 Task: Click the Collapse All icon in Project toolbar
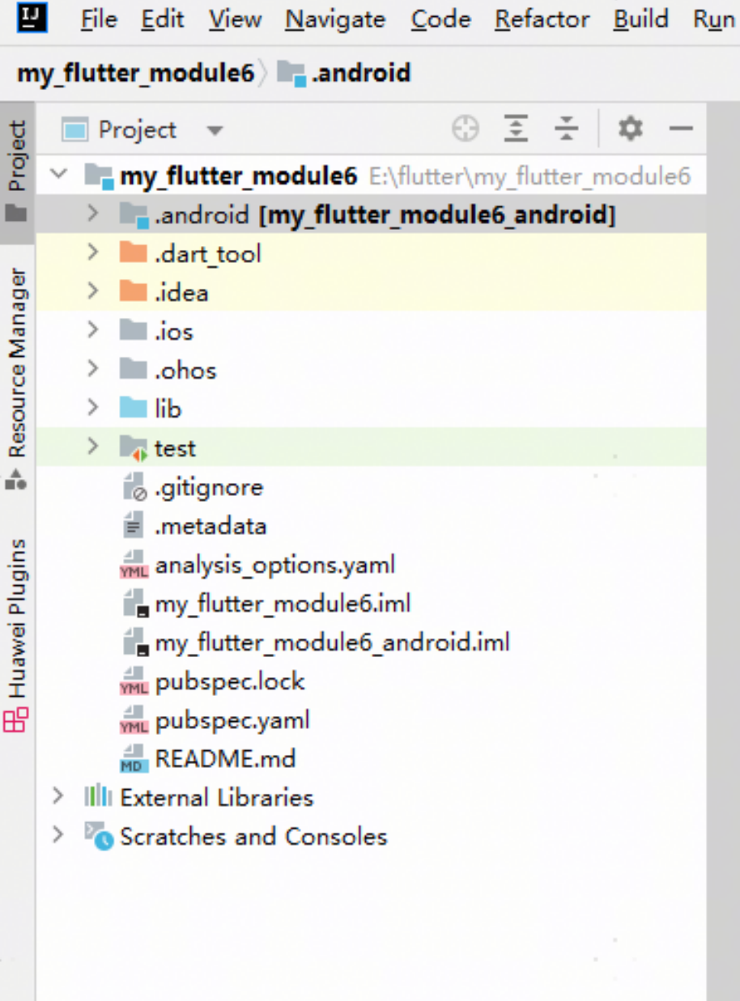click(567, 129)
